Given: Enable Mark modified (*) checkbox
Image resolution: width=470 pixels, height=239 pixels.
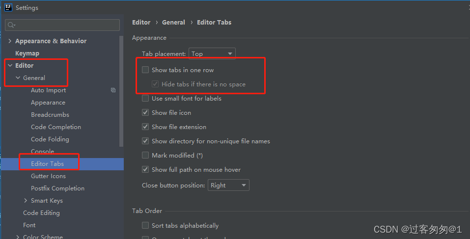Looking at the screenshot, I should [145, 155].
